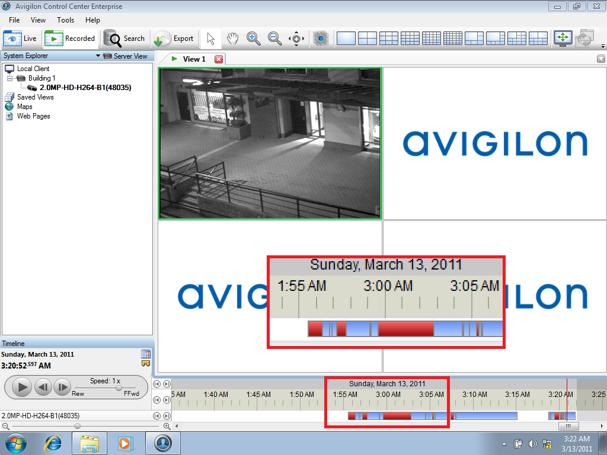This screenshot has height=455, width=607.
Task: Open the Export tool
Action: point(174,38)
